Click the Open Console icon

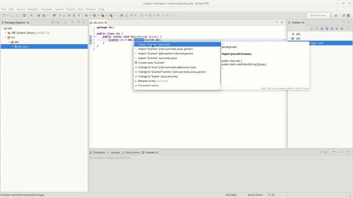[334, 152]
